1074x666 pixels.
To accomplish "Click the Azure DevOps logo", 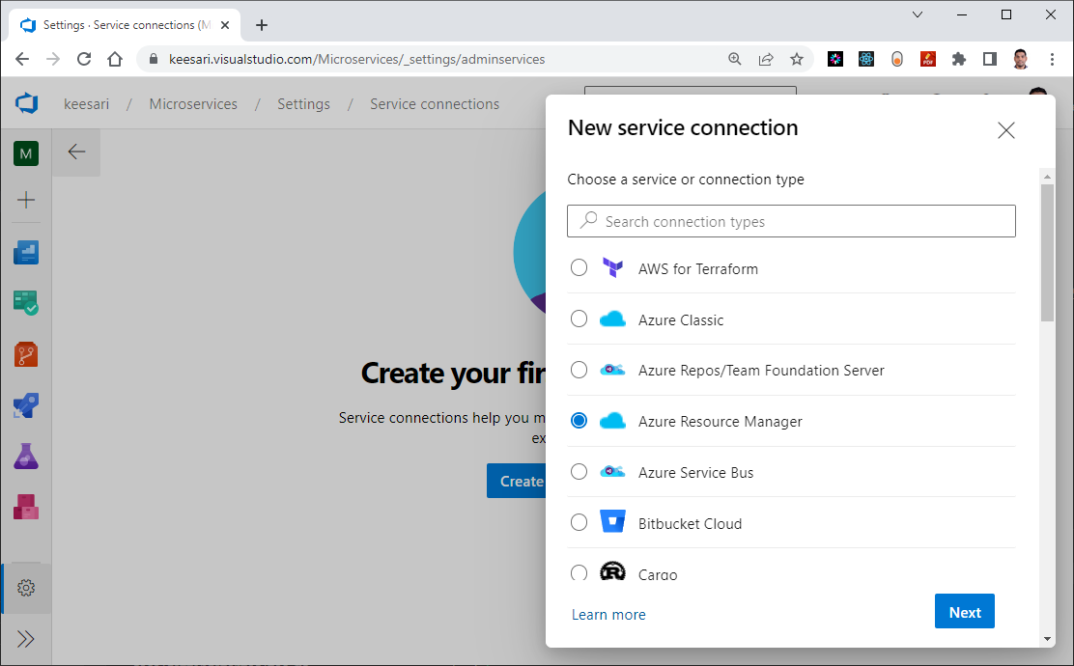I will [x=27, y=104].
